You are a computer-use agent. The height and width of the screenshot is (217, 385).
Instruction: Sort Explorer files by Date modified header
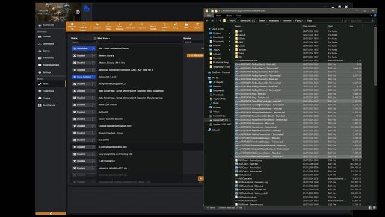click(310, 26)
